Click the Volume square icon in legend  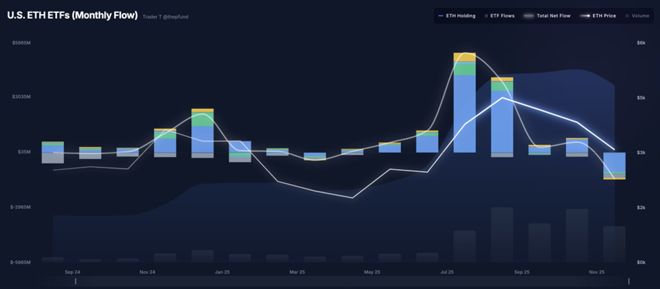(627, 16)
